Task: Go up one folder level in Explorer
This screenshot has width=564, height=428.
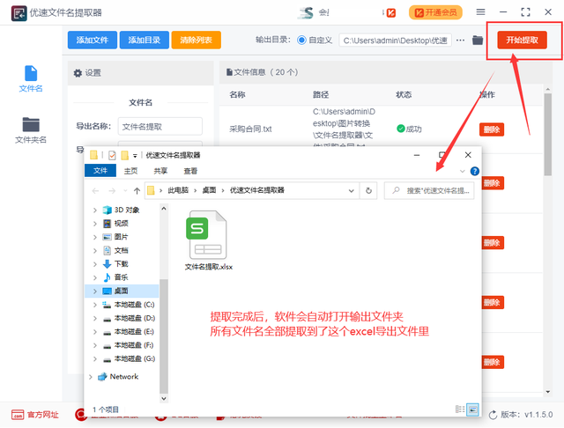Action: 137,190
